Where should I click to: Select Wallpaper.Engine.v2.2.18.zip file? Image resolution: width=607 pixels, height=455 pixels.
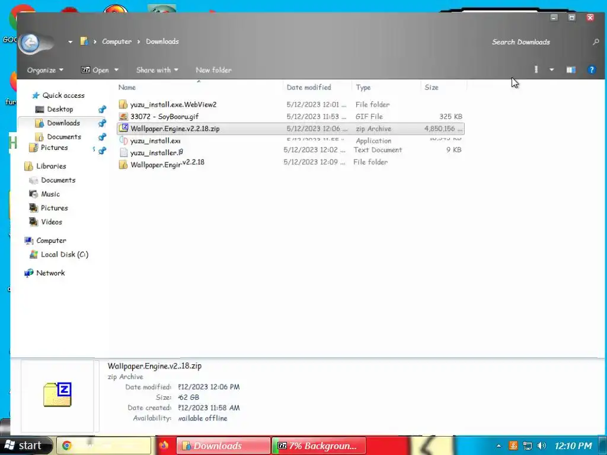click(290, 129)
